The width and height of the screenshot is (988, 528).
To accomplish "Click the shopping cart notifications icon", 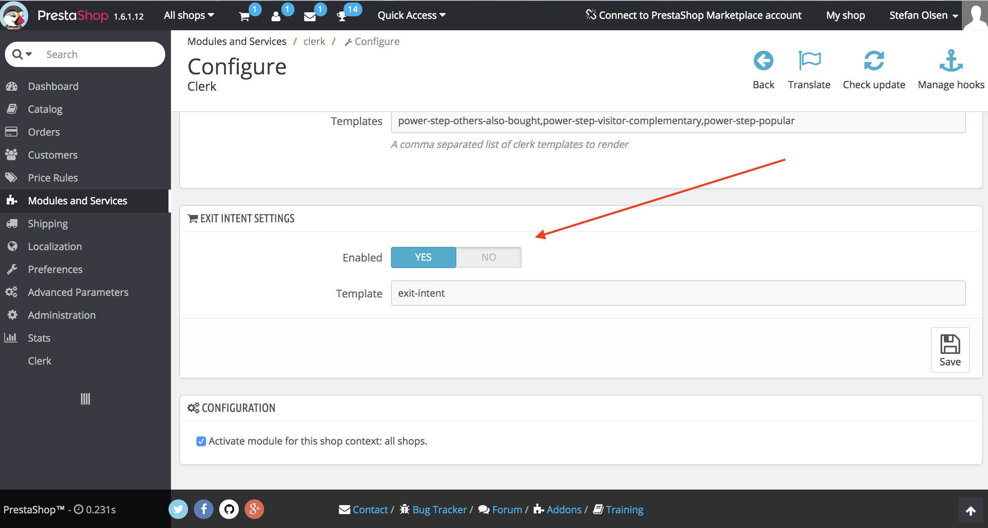I will 244,16.
